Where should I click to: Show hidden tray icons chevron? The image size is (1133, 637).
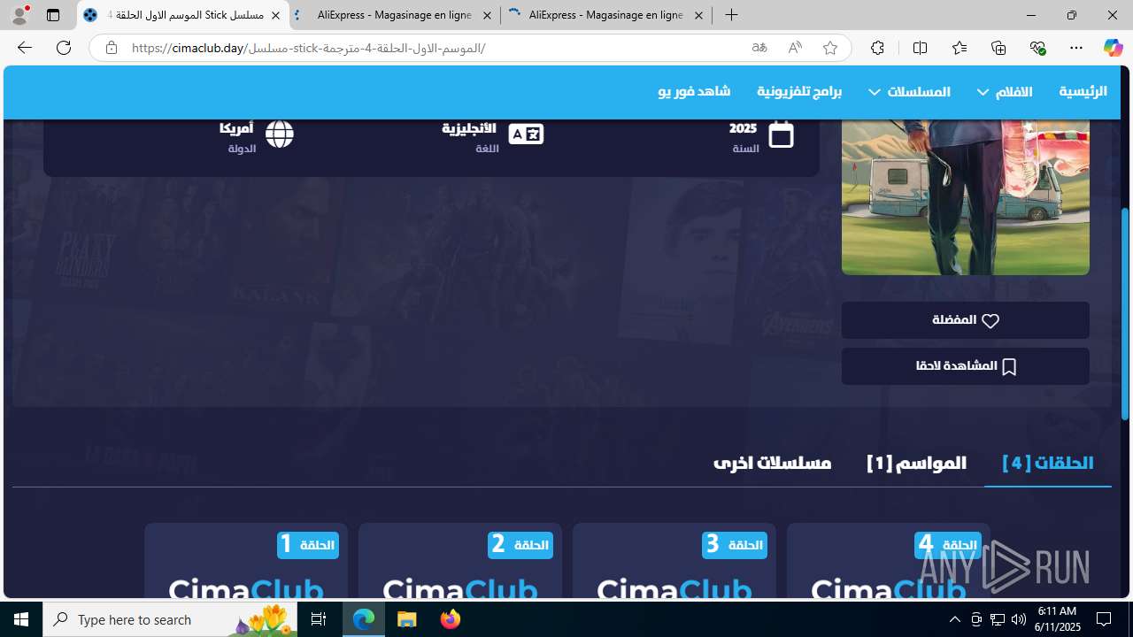(x=954, y=619)
